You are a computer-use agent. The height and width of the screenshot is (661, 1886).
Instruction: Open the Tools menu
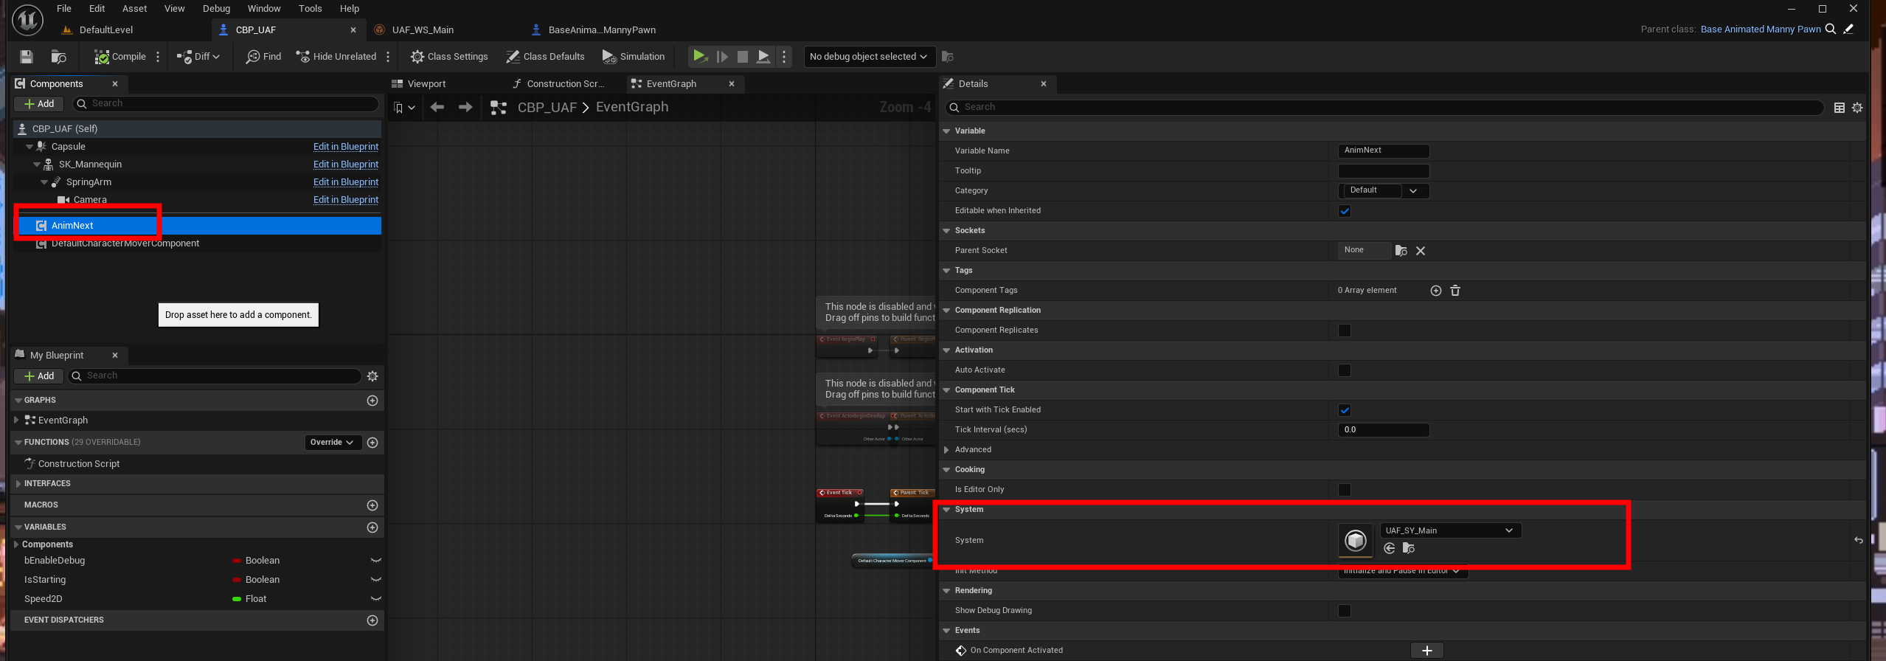point(310,9)
